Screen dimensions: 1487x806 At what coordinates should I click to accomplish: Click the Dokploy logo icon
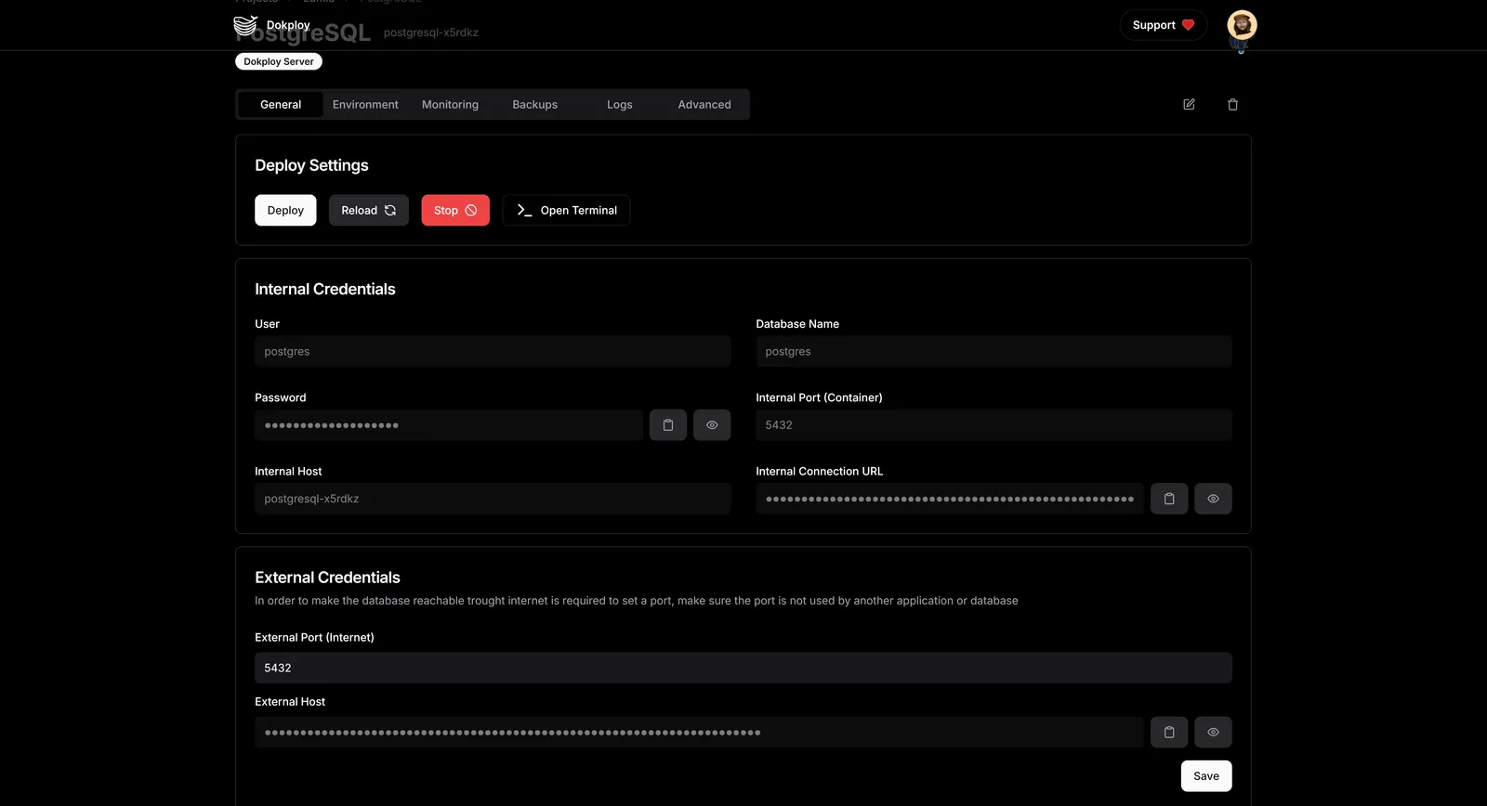pos(245,25)
